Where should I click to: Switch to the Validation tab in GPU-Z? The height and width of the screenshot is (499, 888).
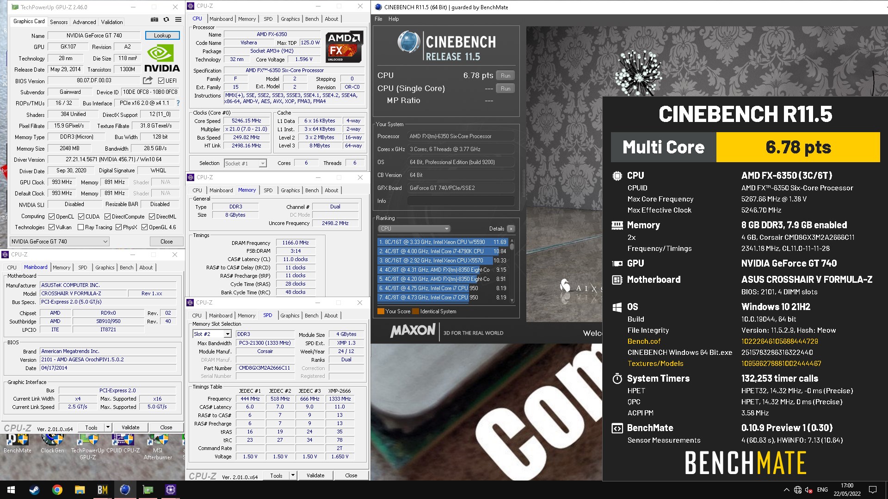112,22
